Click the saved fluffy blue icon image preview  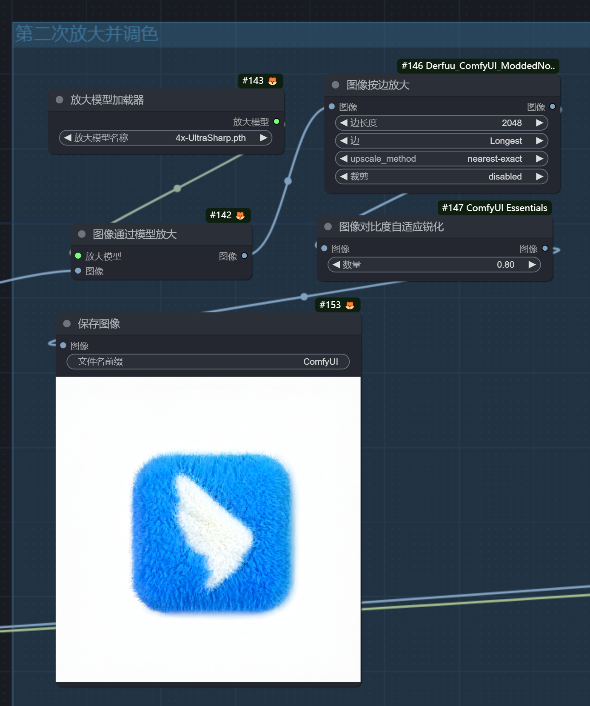coord(208,529)
